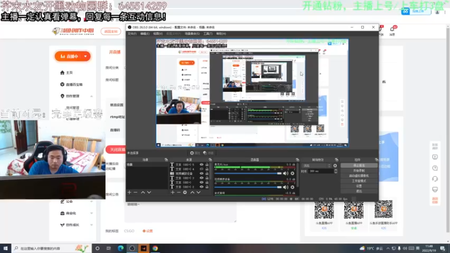The width and height of the screenshot is (450, 253).
Task: Move scene down arrow in OBS scenes panel
Action: point(149,192)
